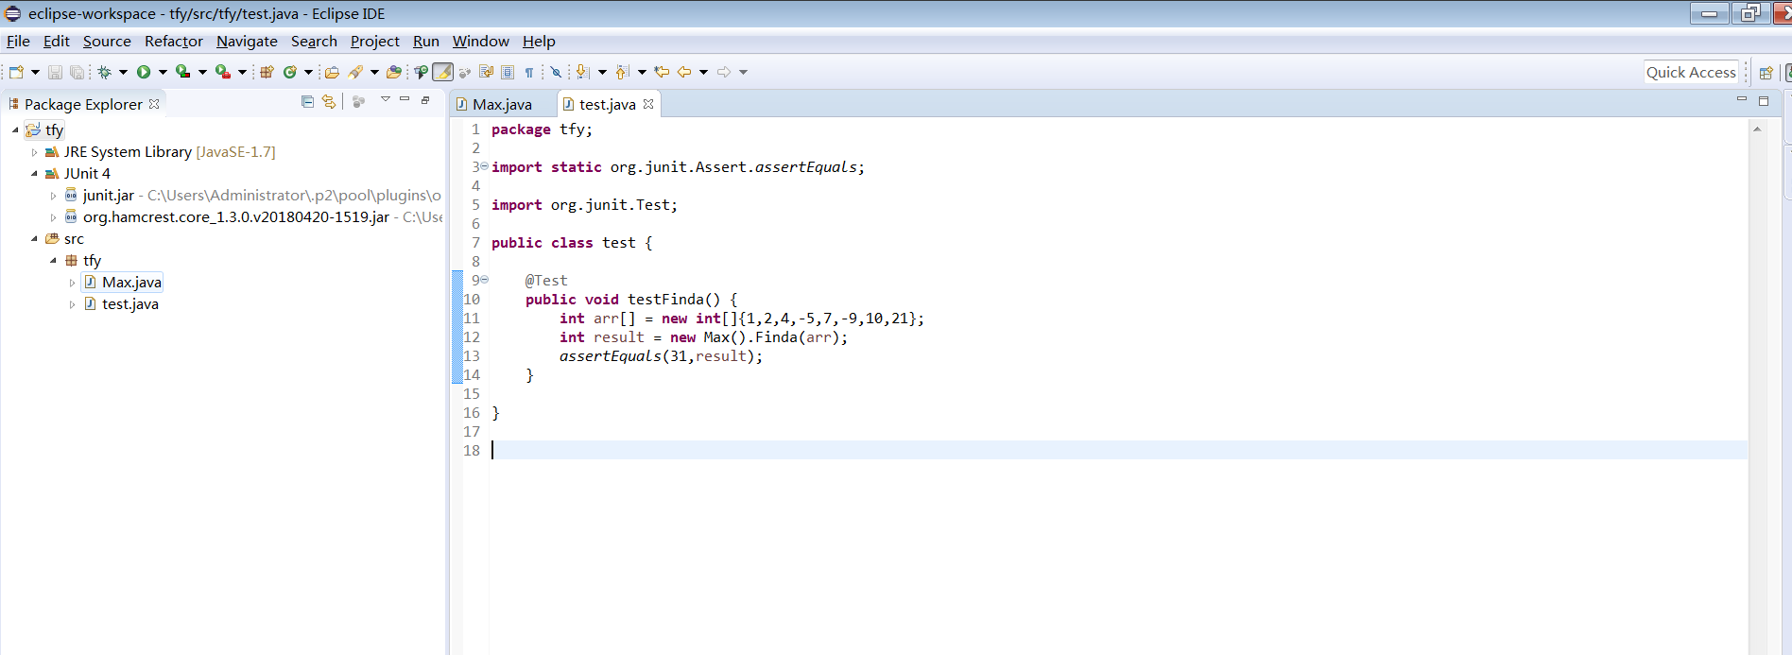Minimize the editor area

point(1742,99)
